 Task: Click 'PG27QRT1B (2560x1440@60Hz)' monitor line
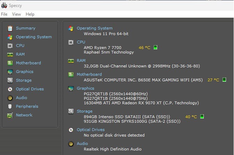point(116,94)
